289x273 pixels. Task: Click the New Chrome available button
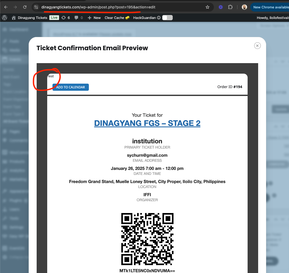[x=270, y=7]
